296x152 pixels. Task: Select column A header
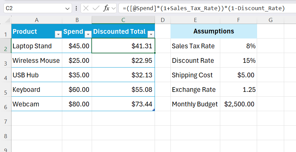pyautogui.click(x=37, y=20)
